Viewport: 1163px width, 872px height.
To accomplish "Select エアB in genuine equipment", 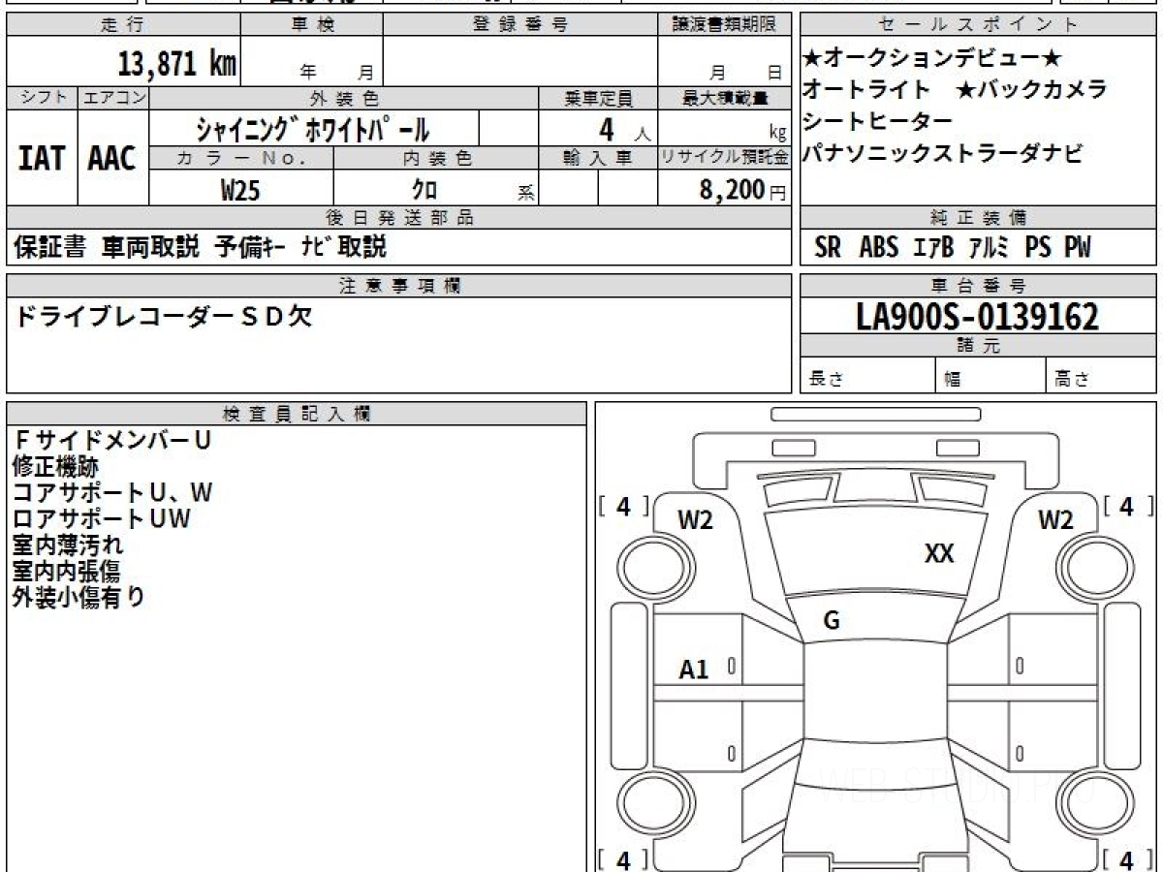I will (934, 248).
